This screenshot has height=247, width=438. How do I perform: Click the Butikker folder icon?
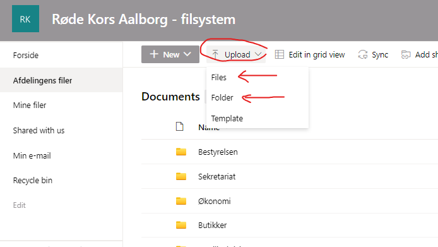[x=181, y=225]
